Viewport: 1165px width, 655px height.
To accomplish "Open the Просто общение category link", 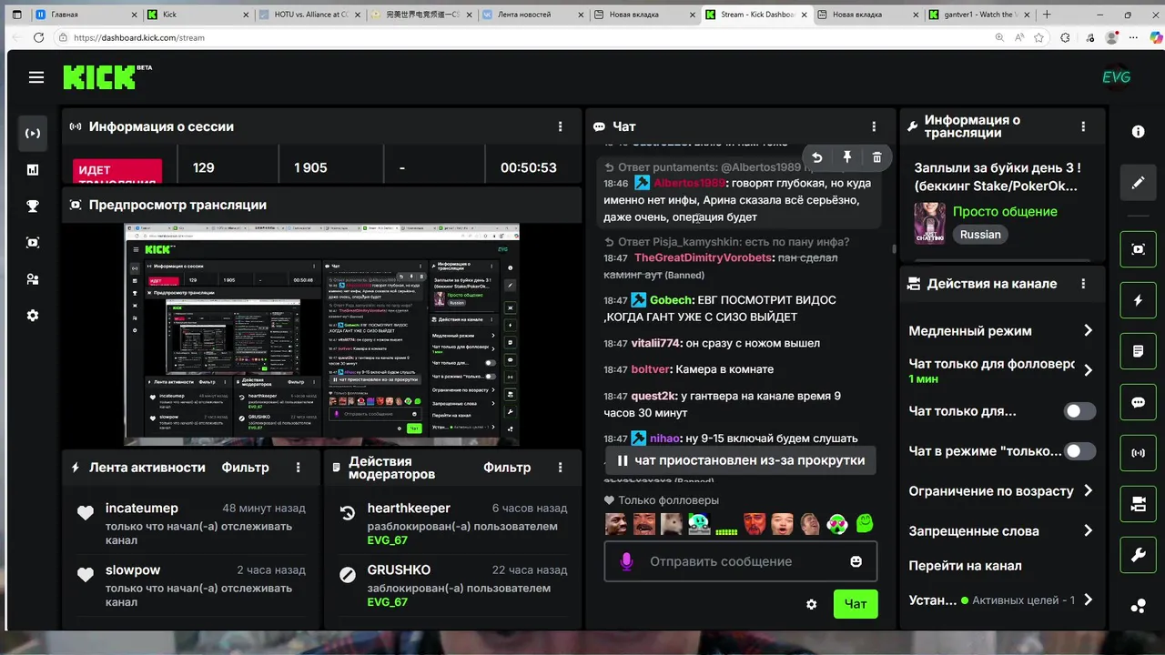I will pos(1005,211).
